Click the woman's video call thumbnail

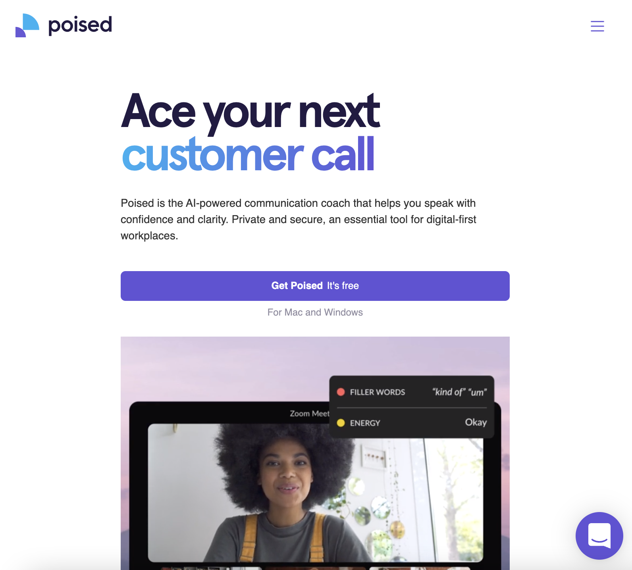pos(316,493)
